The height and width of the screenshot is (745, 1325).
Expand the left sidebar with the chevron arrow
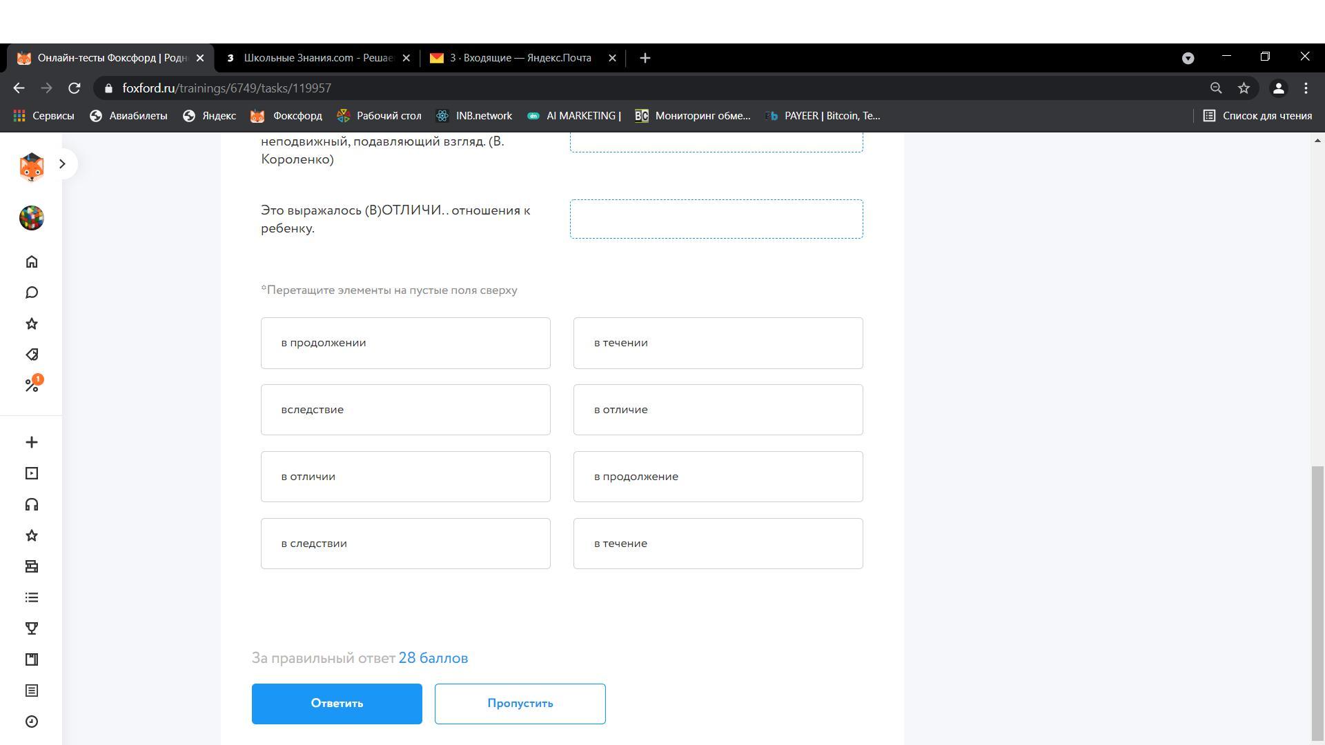pyautogui.click(x=62, y=164)
